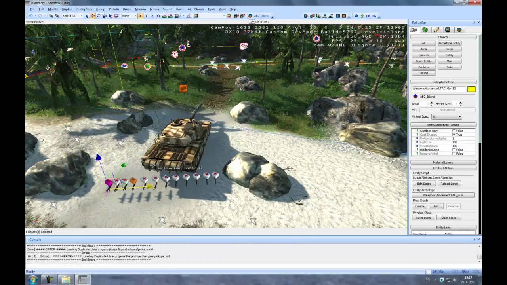Screen dimensions: 507x285
Task: Toggle the Outdoor Only checkbox
Action: pyautogui.click(x=454, y=131)
